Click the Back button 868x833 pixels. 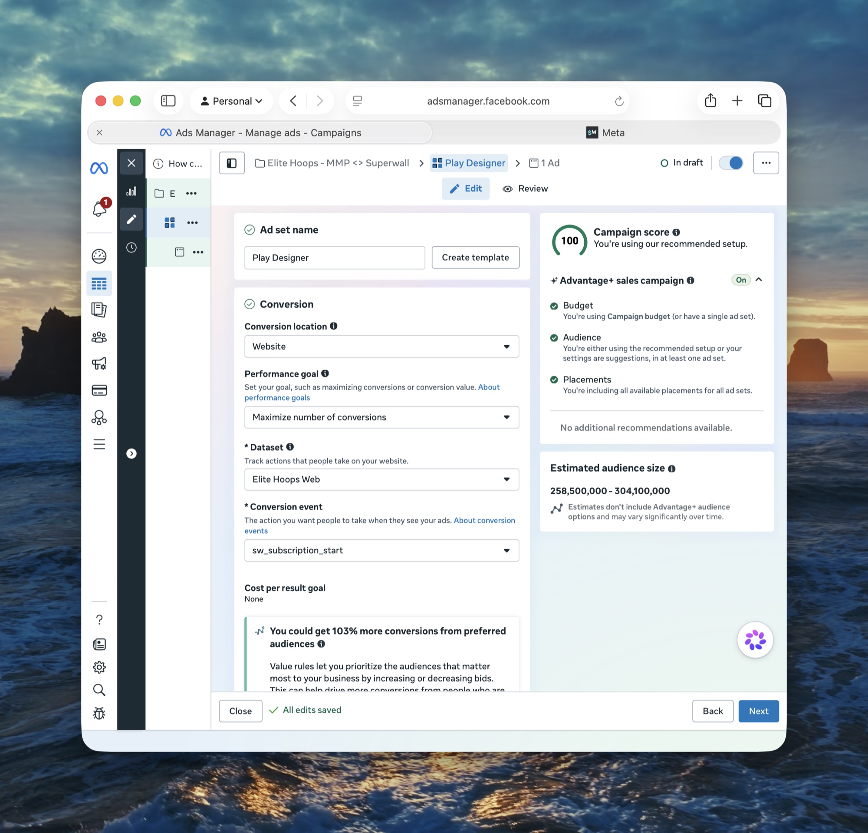pyautogui.click(x=713, y=711)
